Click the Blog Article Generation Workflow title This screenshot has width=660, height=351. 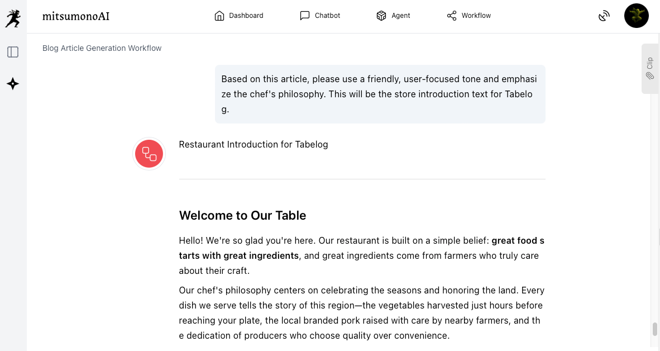[102, 48]
